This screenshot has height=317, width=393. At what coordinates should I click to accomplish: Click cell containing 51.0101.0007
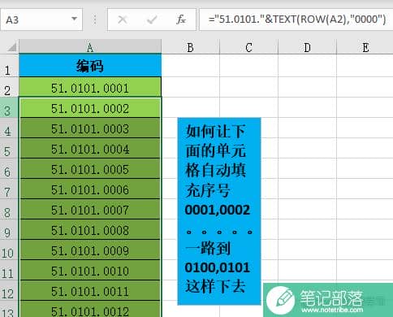pyautogui.click(x=90, y=209)
